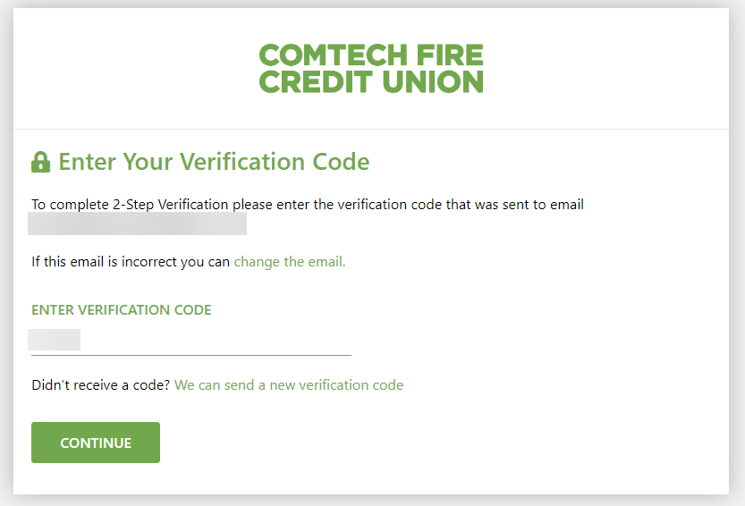This screenshot has height=506, width=745.
Task: Click the green padlock icon
Action: coord(40,163)
